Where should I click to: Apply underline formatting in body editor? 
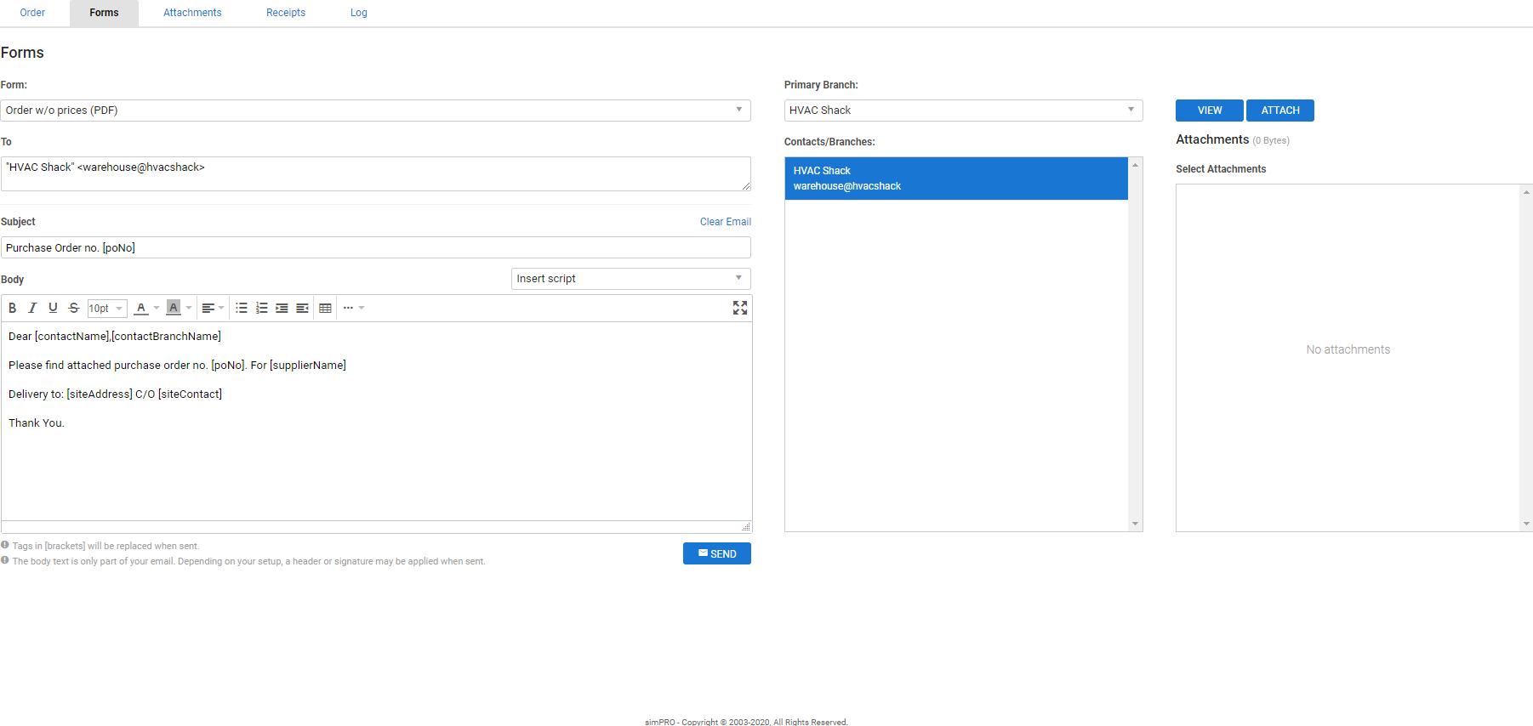pyautogui.click(x=53, y=308)
